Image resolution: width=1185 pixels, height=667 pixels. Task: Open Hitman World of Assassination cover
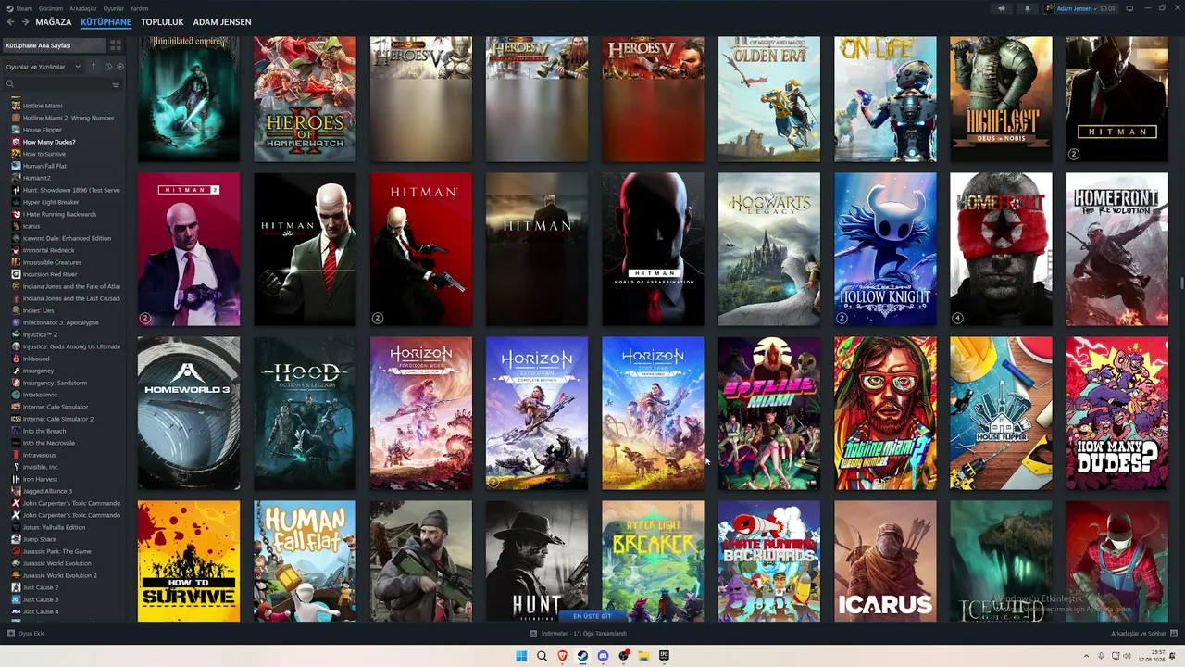point(653,249)
